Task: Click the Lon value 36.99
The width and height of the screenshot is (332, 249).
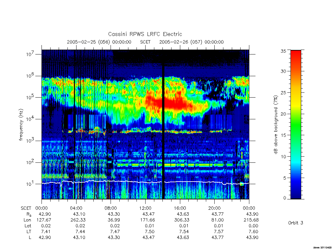Action: click(114, 220)
